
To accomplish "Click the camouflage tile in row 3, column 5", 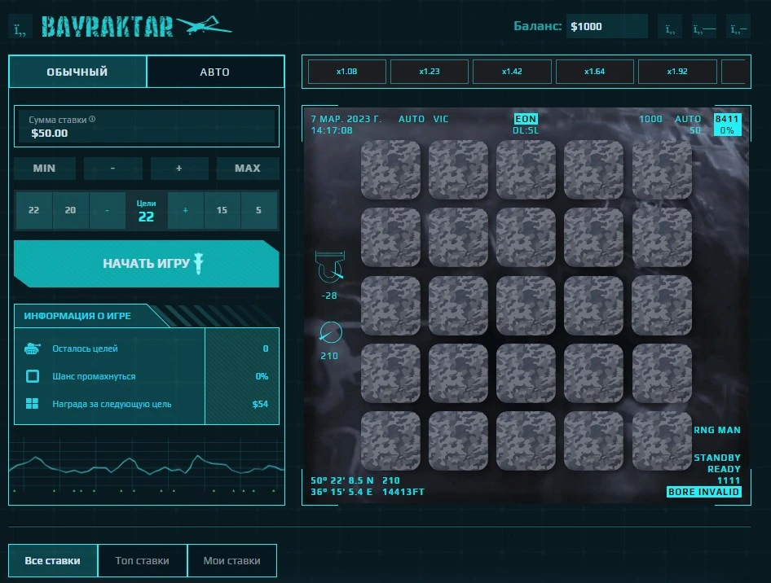I will [662, 305].
